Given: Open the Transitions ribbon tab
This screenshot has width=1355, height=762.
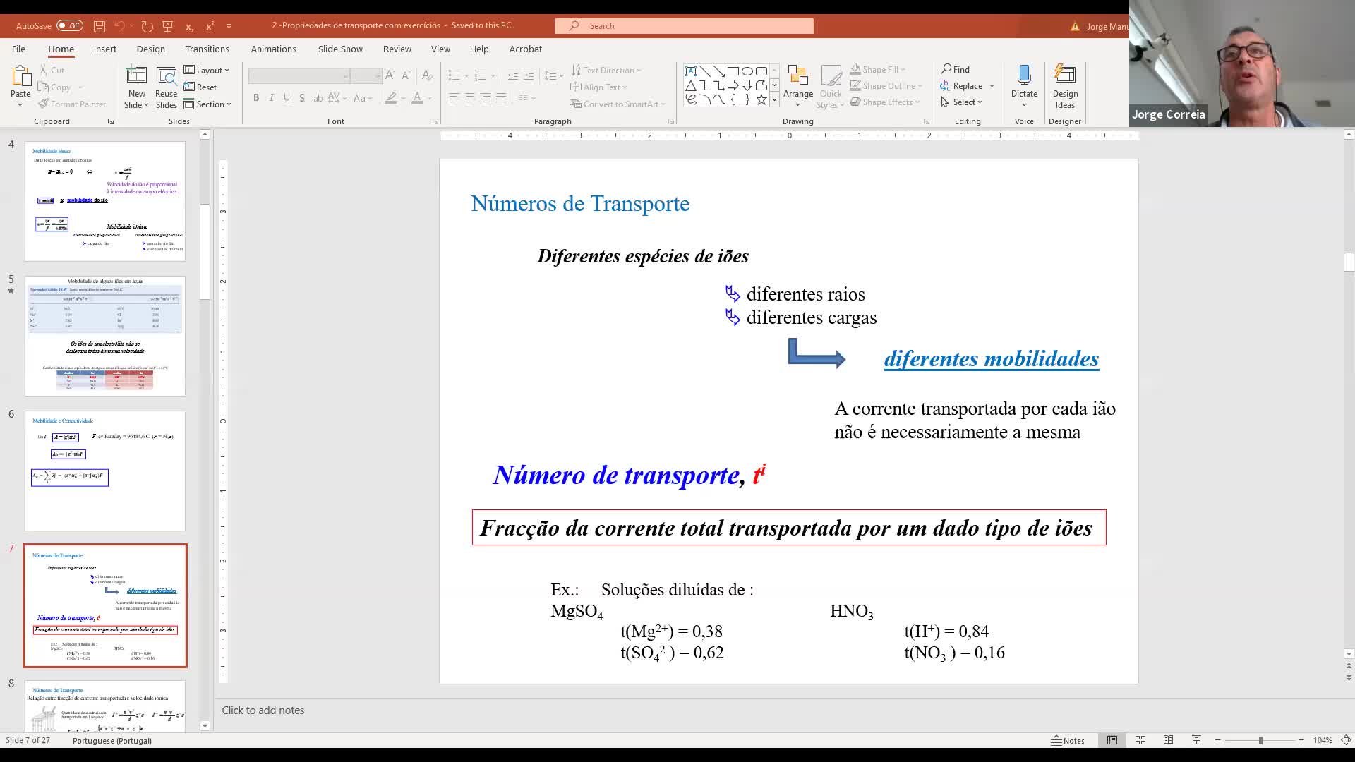Looking at the screenshot, I should tap(207, 49).
